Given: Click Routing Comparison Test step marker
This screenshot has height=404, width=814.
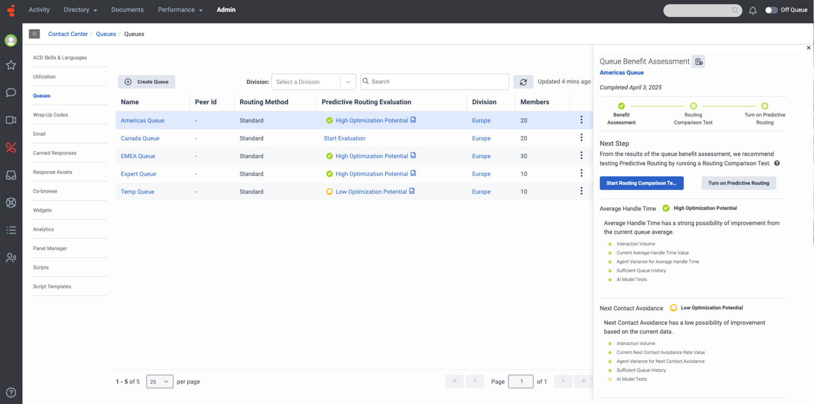Looking at the screenshot, I should 693,106.
